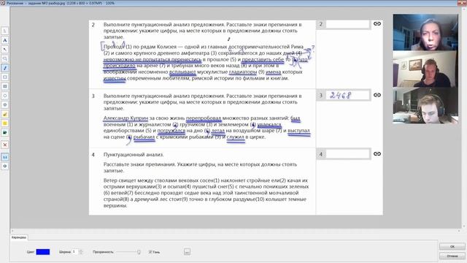
Task: Select the filled gray rectangle tool
Action: pyautogui.click(x=5, y=86)
